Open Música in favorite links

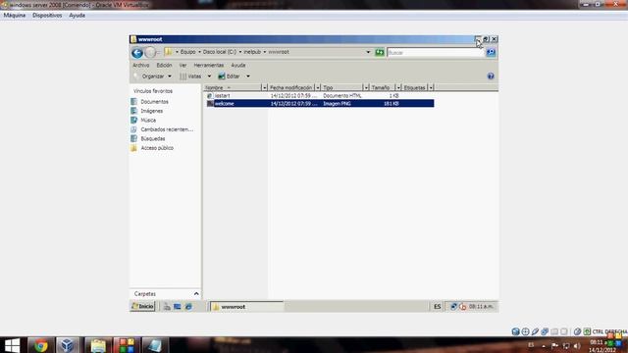pyautogui.click(x=148, y=120)
